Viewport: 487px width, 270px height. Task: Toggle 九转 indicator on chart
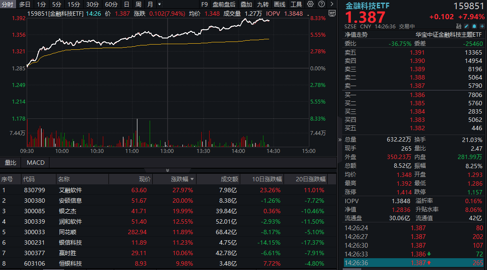(263, 4)
